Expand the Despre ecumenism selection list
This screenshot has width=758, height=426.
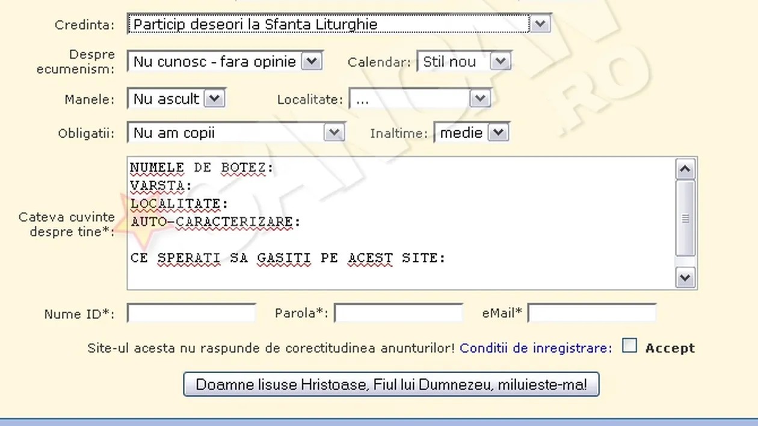point(312,61)
